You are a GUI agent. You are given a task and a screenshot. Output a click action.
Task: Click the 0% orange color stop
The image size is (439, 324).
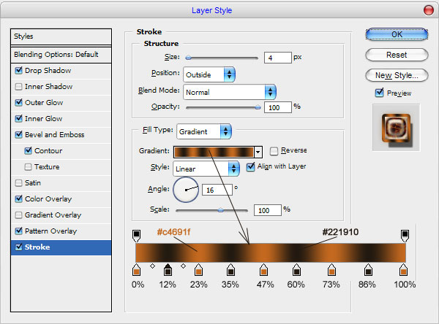pos(136,269)
